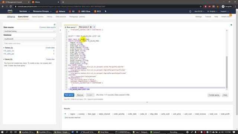The width and height of the screenshot is (238, 134).
Task: Open the info icon above the editor
Action: [x=231, y=25]
